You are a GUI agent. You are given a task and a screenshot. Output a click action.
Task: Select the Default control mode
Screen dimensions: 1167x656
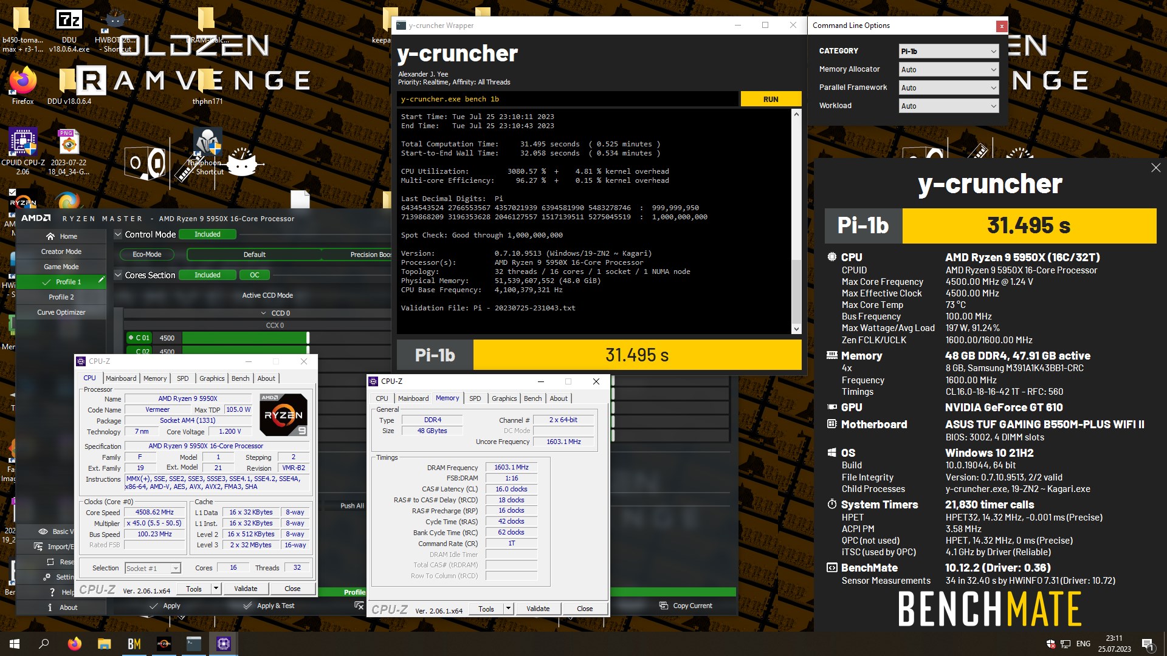pyautogui.click(x=254, y=255)
